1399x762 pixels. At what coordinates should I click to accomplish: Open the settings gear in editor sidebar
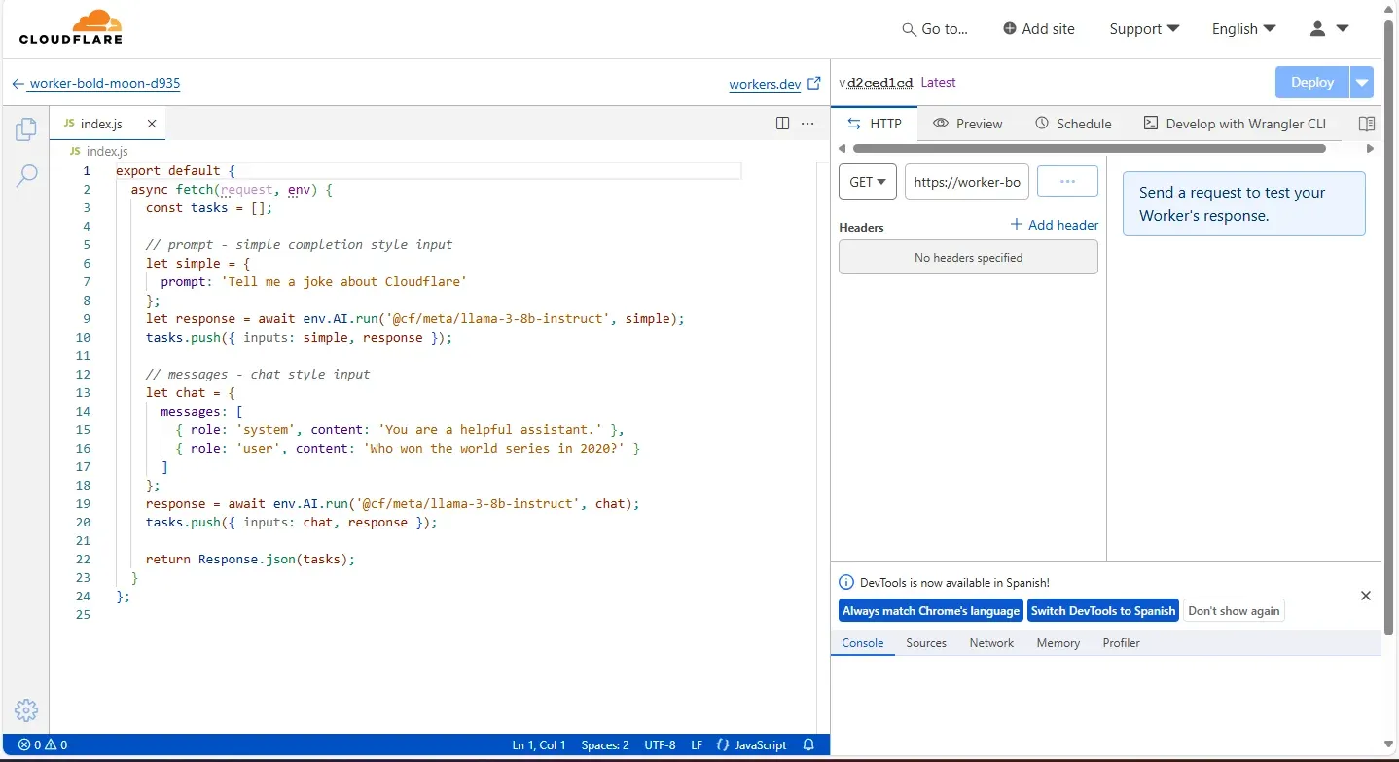26,710
